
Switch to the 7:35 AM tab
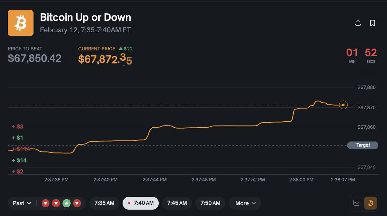[104, 203]
